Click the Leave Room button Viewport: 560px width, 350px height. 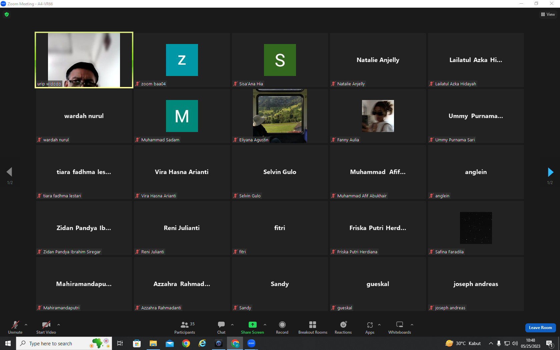coord(540,328)
